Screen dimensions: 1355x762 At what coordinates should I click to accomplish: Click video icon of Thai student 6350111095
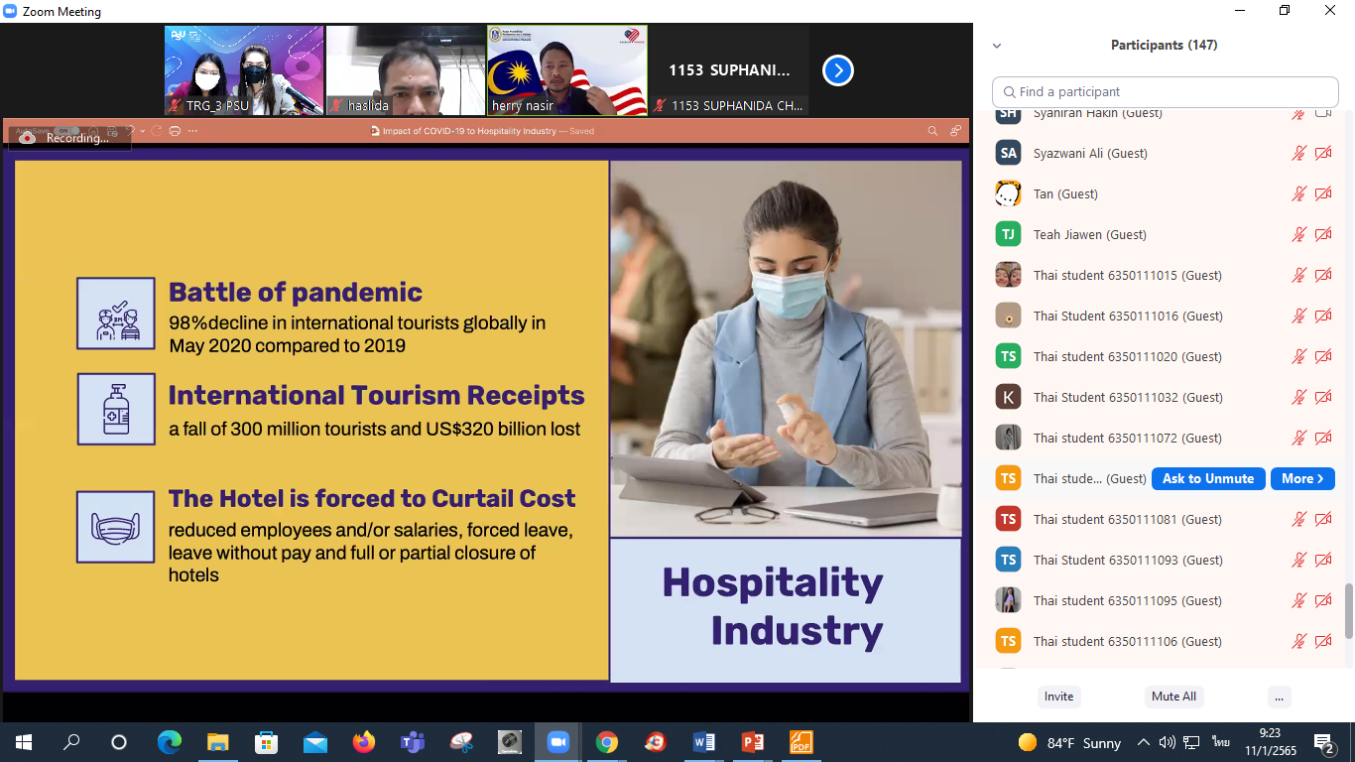(x=1323, y=600)
